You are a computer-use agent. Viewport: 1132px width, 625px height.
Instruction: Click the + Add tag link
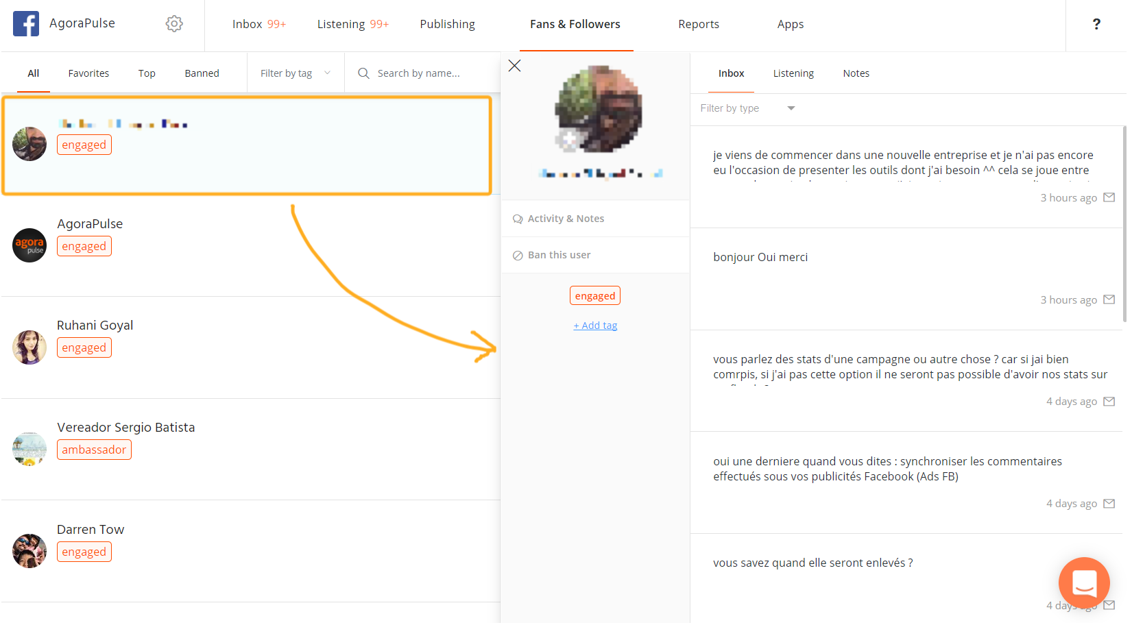(x=595, y=326)
